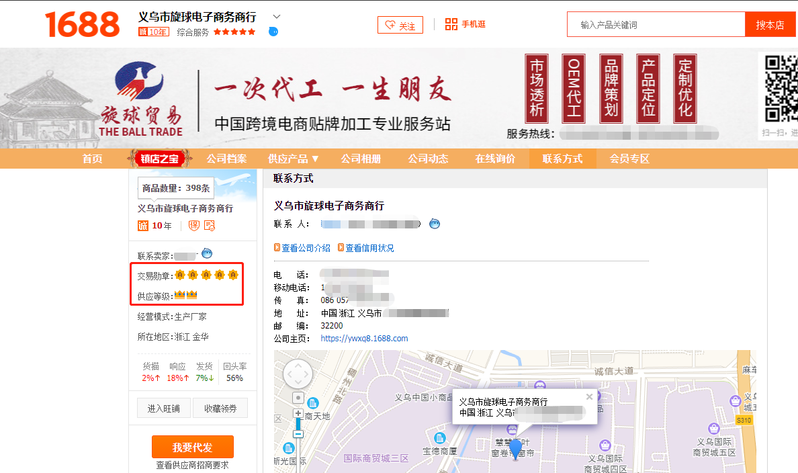This screenshot has width=798, height=473.
Task: Open the 公司相册 tab
Action: pyautogui.click(x=361, y=159)
